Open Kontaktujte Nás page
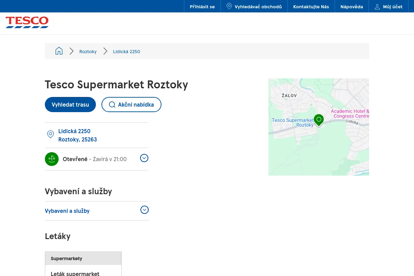The height and width of the screenshot is (276, 414). (311, 7)
